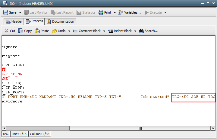Click the Undo icon
217x139 pixels.
click(x=55, y=31)
